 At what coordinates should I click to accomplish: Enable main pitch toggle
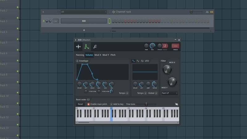click(x=88, y=104)
